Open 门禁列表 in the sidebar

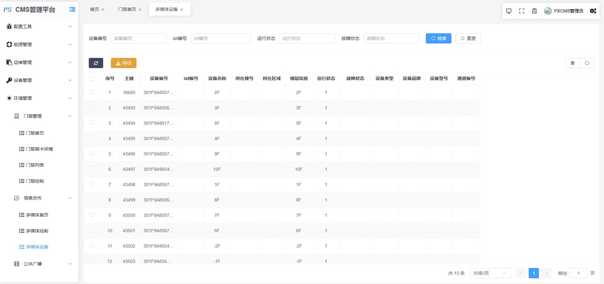(x=35, y=165)
